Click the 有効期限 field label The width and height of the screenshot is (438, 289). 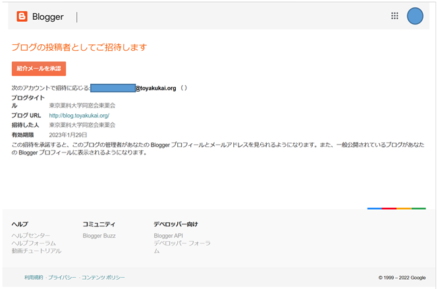coord(22,135)
